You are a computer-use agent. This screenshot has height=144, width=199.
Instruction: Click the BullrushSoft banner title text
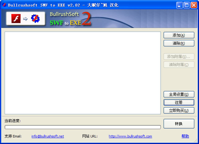coord(64,14)
